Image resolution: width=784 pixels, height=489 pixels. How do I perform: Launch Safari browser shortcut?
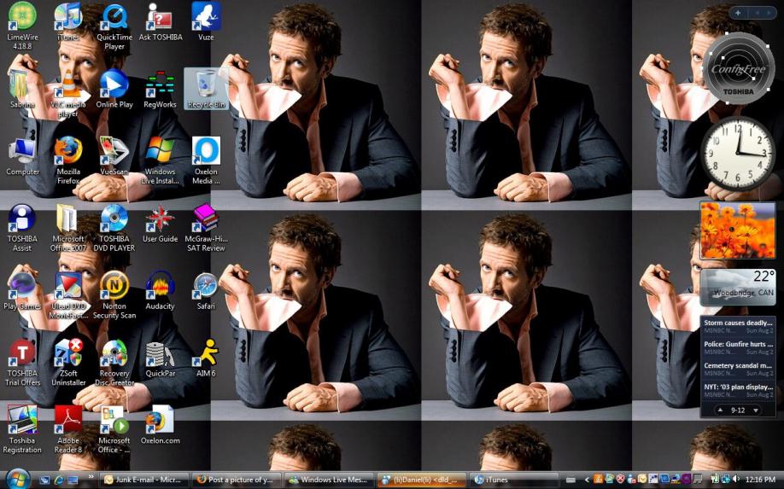coord(205,285)
